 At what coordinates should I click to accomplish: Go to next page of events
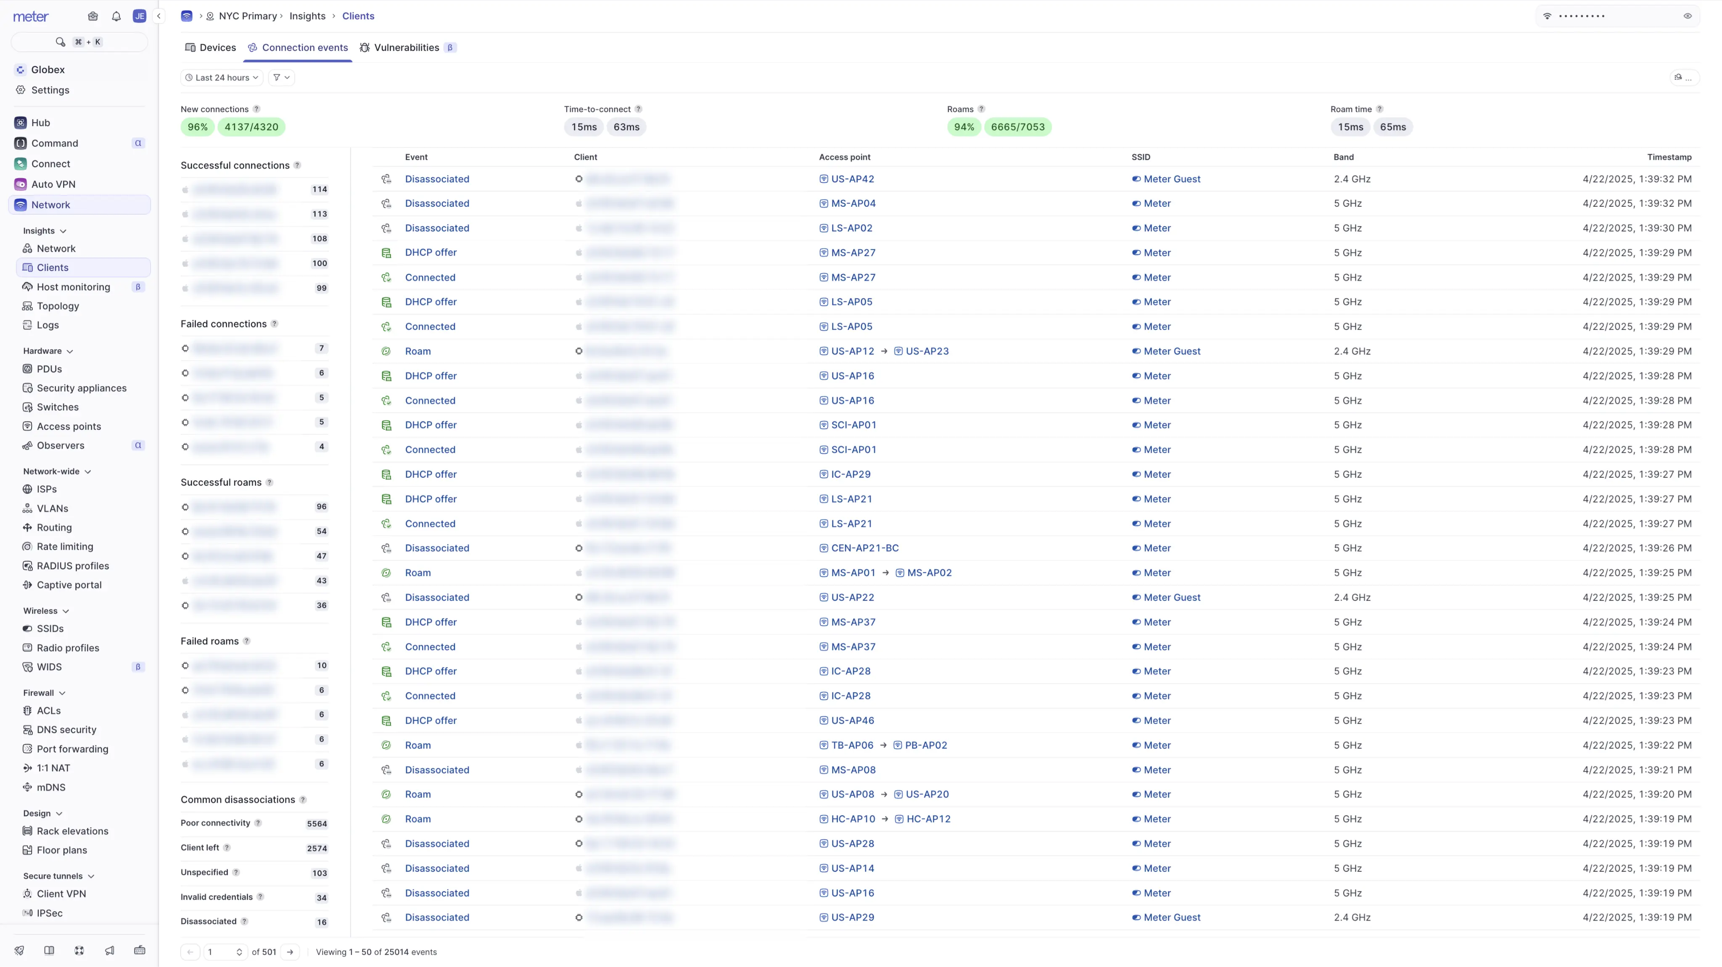pos(290,951)
